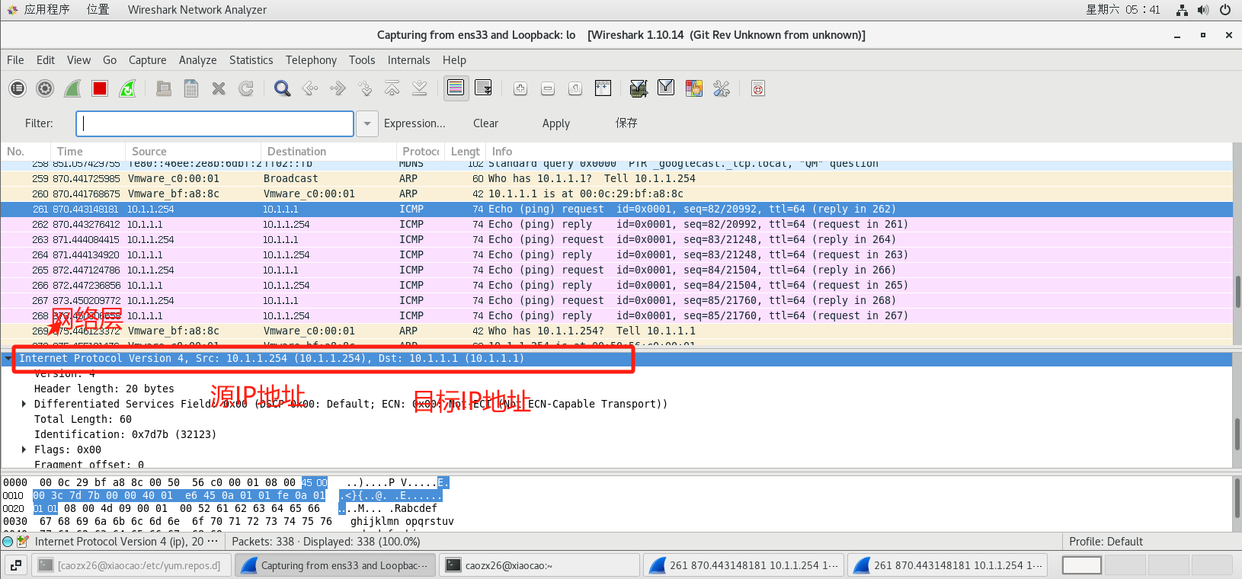1242x579 pixels.
Task: Sort packets by Destination column
Action: click(328, 152)
